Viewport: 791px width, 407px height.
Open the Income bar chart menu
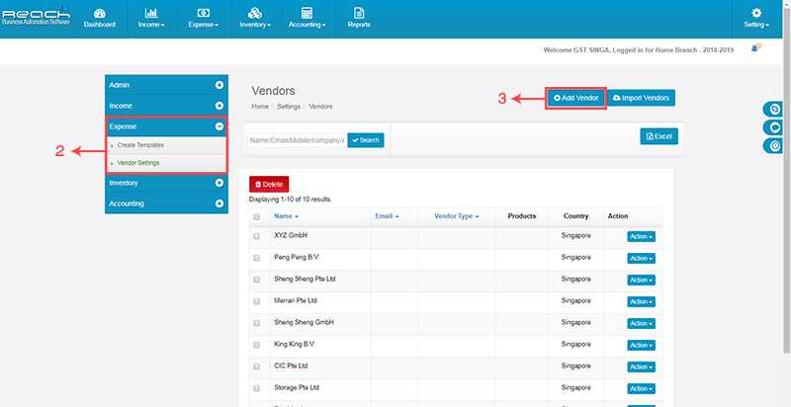tap(151, 14)
